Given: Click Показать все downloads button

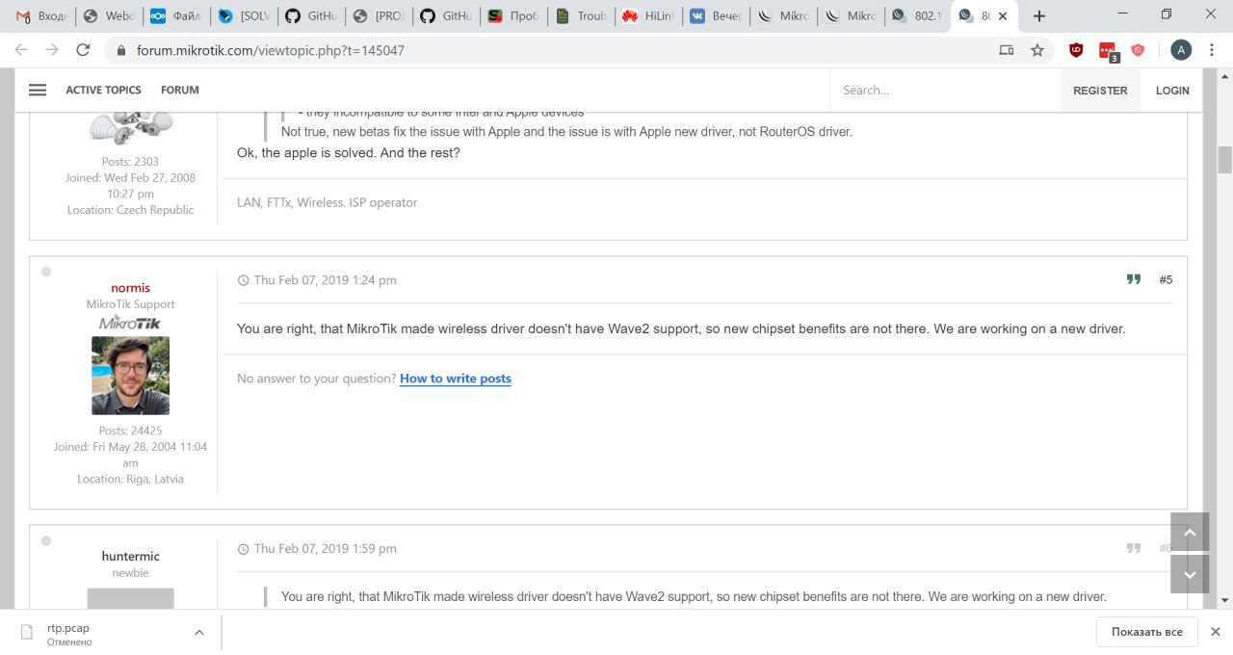Looking at the screenshot, I should click(x=1146, y=632).
